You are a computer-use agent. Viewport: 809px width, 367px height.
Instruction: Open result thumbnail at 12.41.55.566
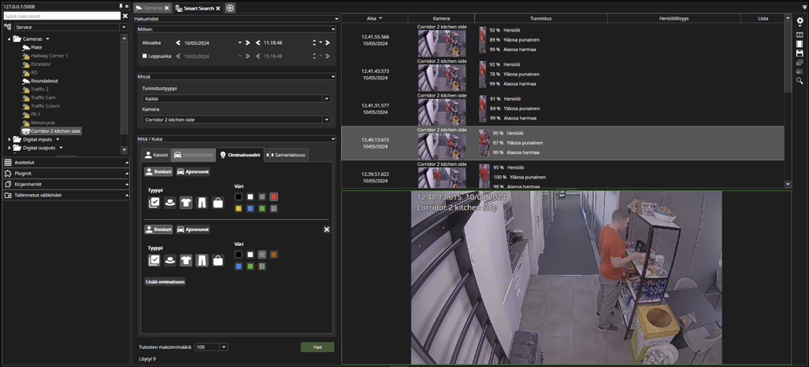pos(442,44)
